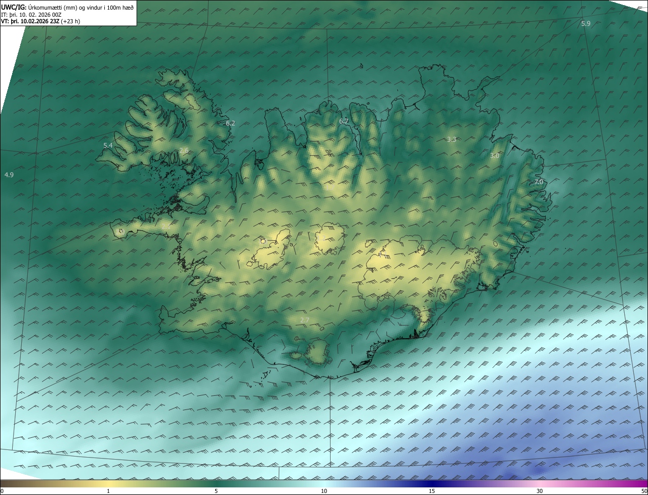
Task: Click the 5.9 precipitation value
Action: 586,24
